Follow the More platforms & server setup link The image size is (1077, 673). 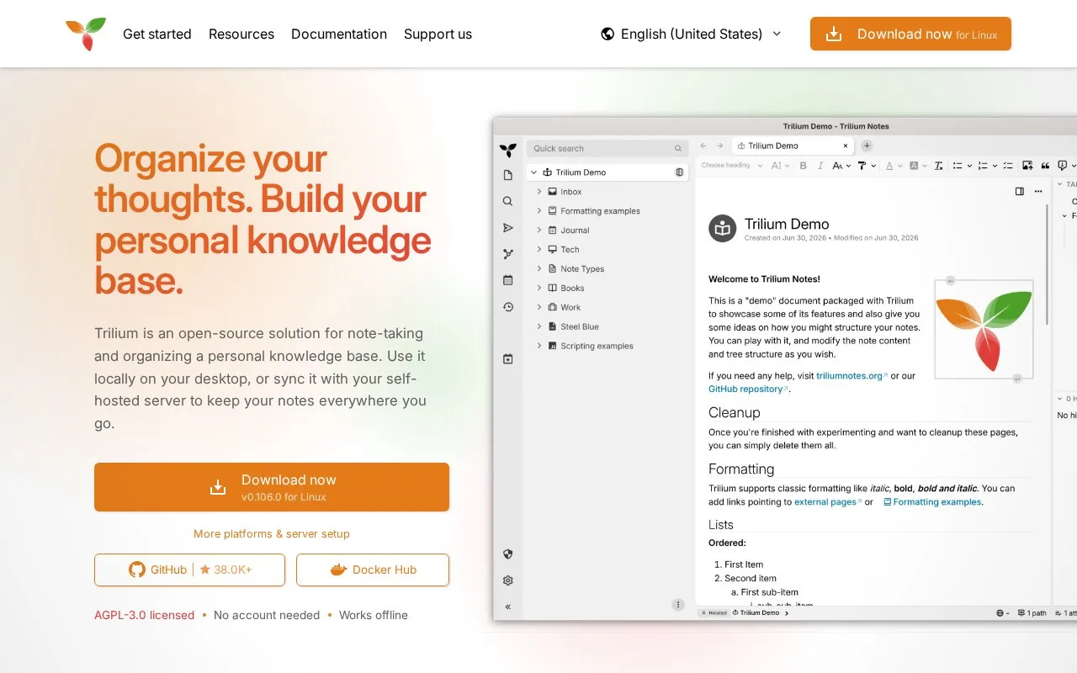(272, 533)
